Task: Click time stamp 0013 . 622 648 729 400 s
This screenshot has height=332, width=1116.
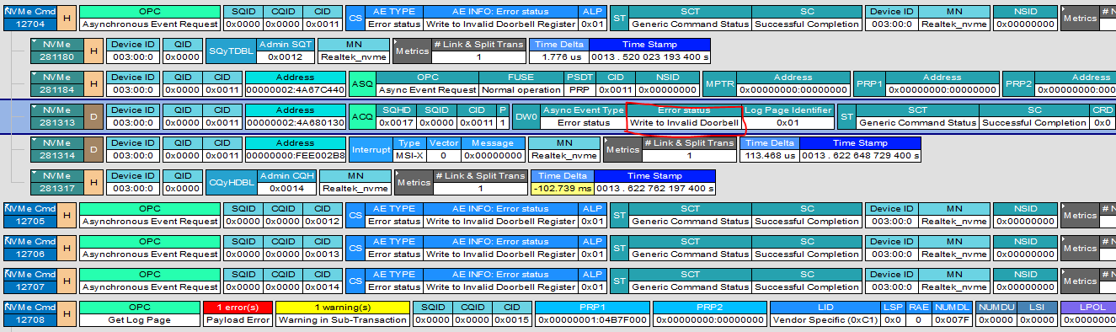Action: [x=860, y=156]
